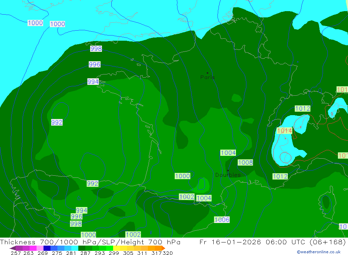Image resolution: width=348 pixels, height=255 pixels.
Task: Pick the bright green legend color segment
Action: point(108,248)
